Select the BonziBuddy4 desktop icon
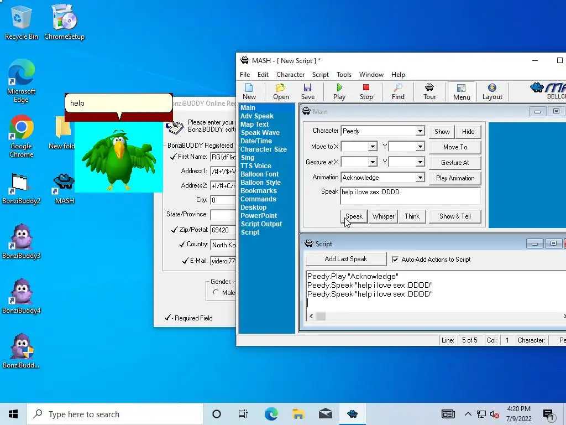This screenshot has height=425, width=566. 22,297
